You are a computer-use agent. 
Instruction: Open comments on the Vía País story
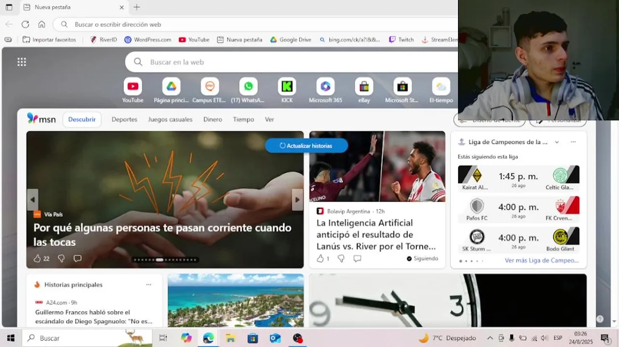point(77,258)
